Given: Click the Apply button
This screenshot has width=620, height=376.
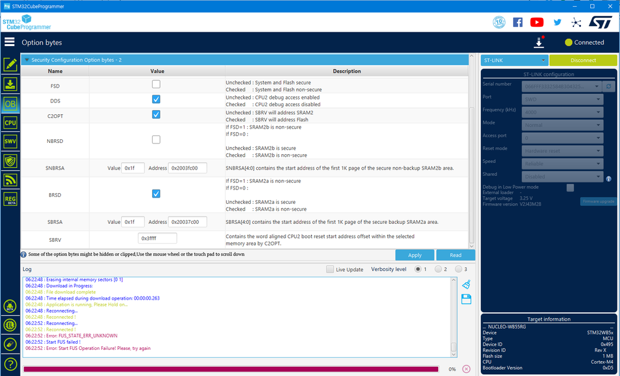Looking at the screenshot, I should [415, 255].
